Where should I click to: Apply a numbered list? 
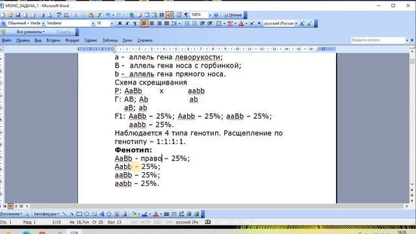pyautogui.click(x=187, y=23)
